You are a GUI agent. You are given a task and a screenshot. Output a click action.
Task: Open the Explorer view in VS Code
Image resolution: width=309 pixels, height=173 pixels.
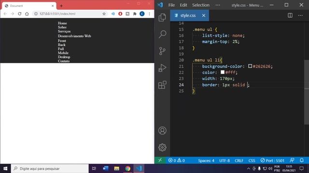(162, 17)
